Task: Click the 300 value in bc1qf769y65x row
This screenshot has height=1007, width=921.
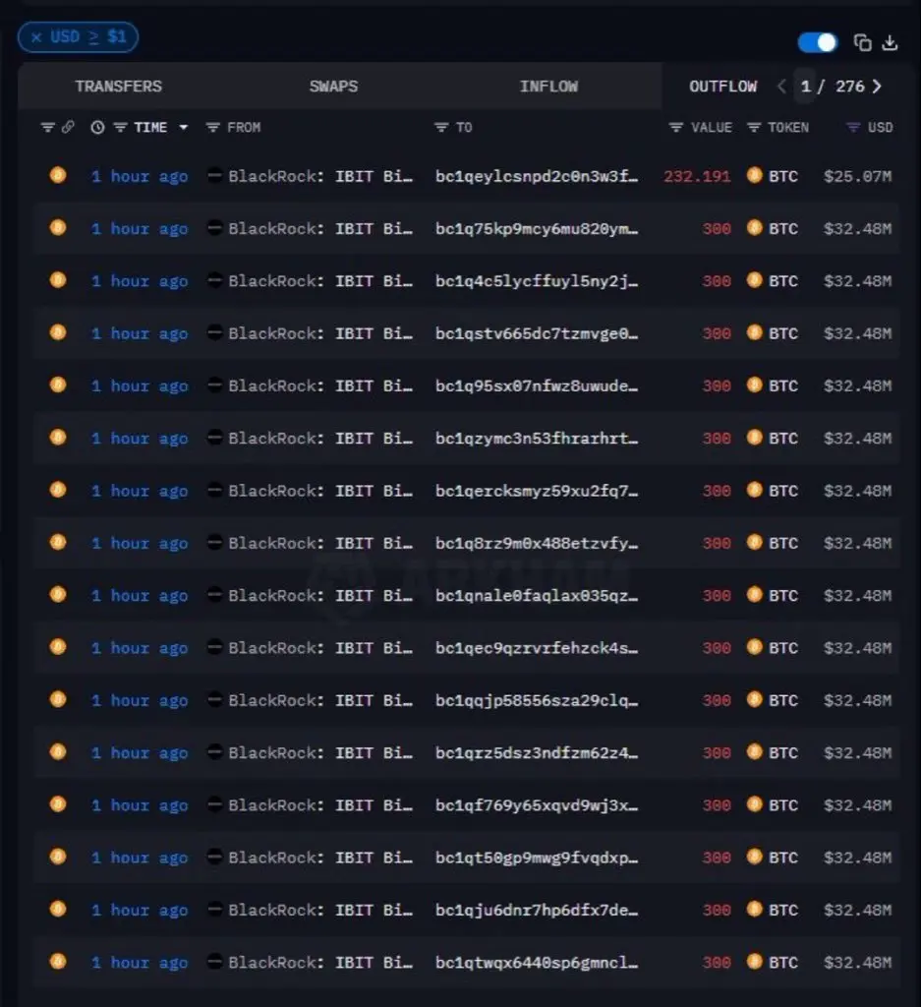Action: [717, 805]
